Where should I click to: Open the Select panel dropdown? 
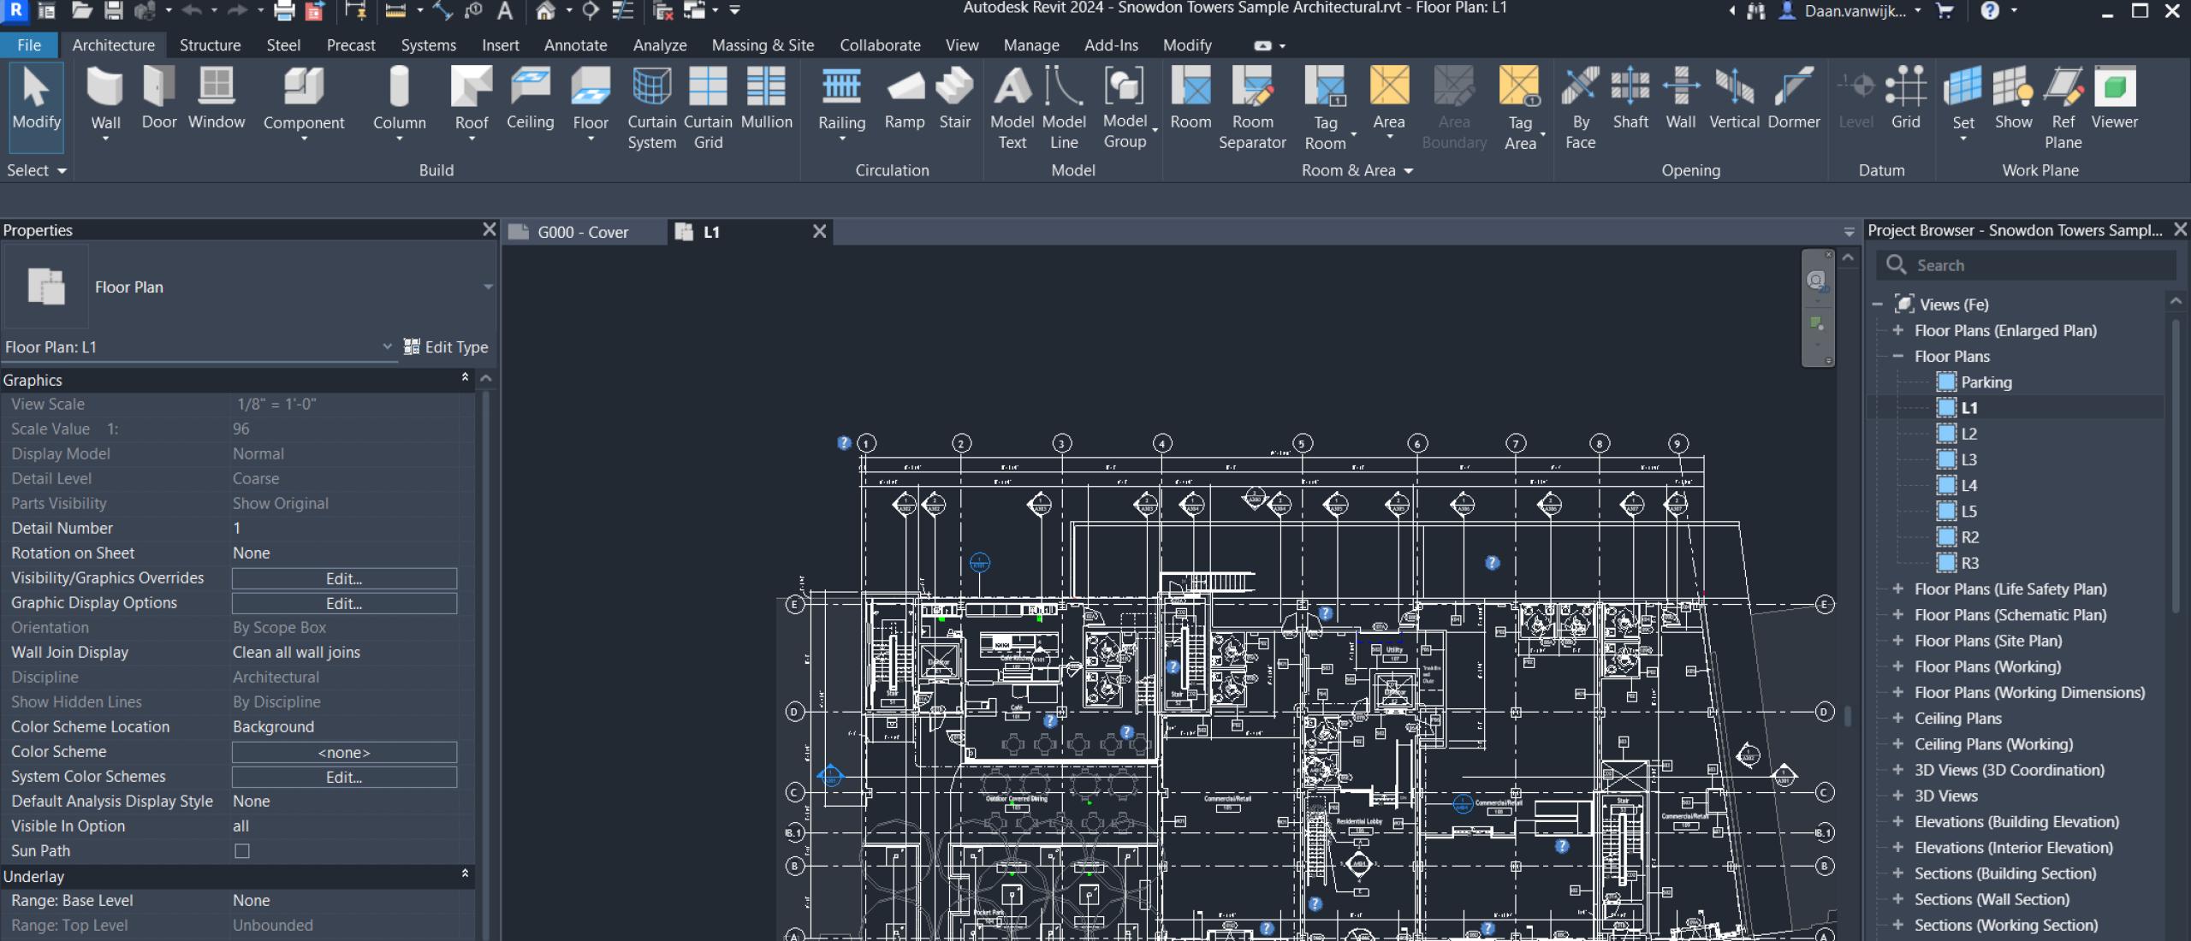coord(37,170)
